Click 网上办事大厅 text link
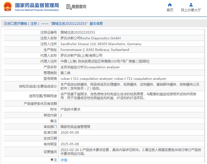 click(x=191, y=10)
